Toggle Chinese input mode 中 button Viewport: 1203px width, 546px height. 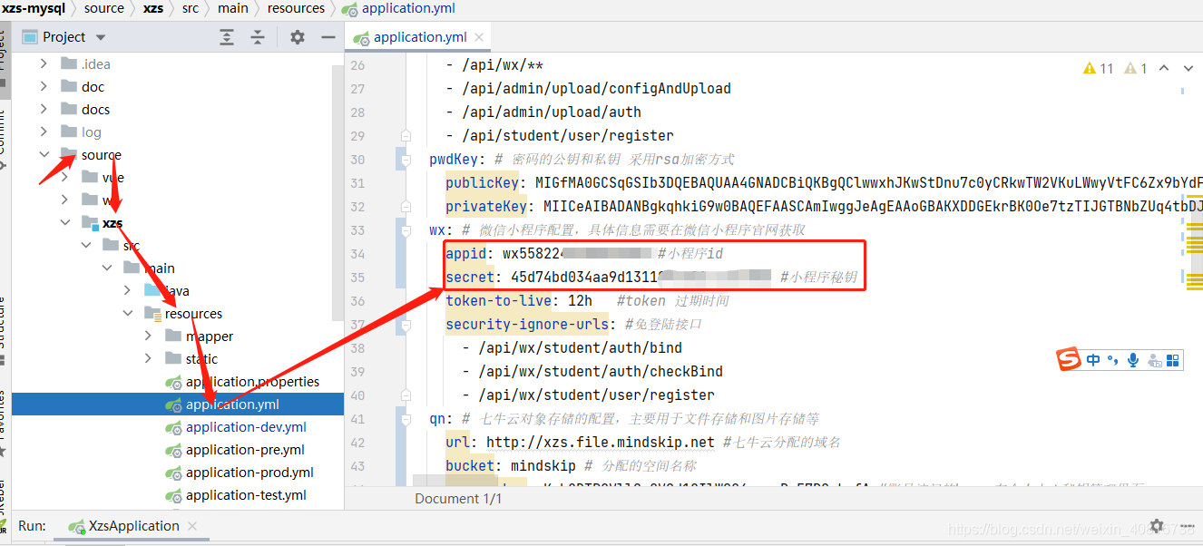[x=1093, y=360]
